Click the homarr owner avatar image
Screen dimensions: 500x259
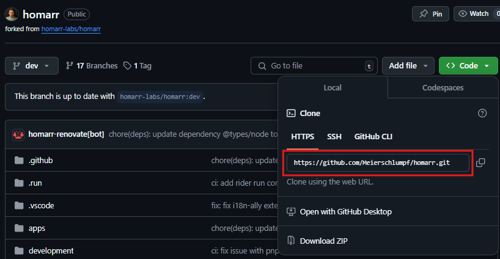pyautogui.click(x=12, y=14)
